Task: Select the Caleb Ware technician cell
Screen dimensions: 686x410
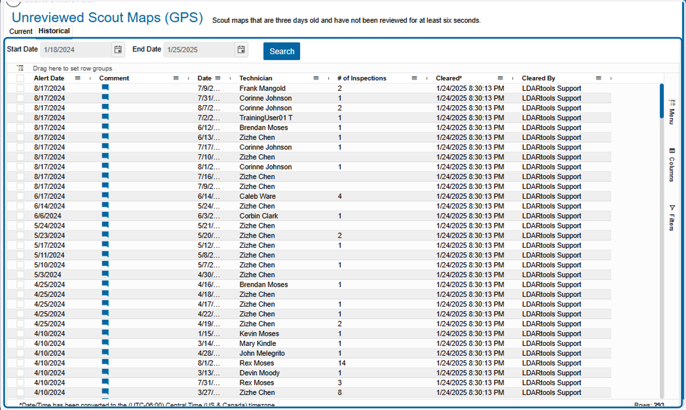Action: [x=257, y=196]
